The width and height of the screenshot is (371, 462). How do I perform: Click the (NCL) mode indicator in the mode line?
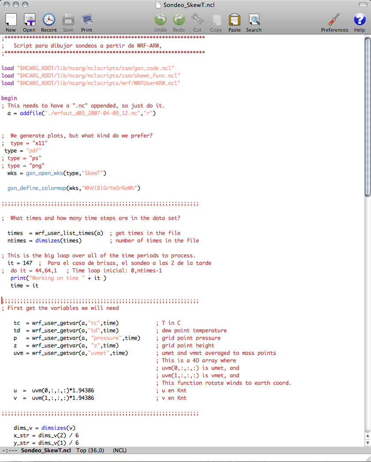[120, 451]
